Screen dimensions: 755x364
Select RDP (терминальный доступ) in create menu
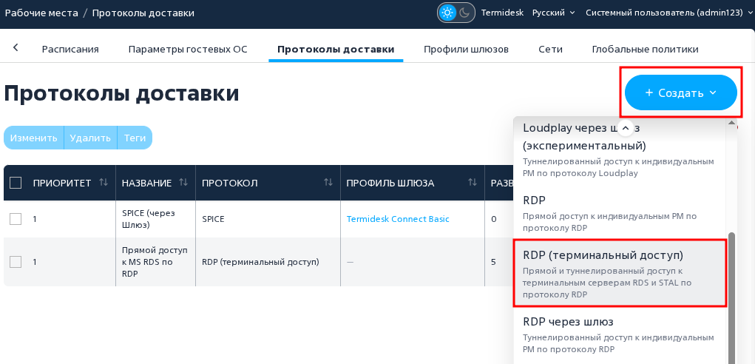pos(620,273)
